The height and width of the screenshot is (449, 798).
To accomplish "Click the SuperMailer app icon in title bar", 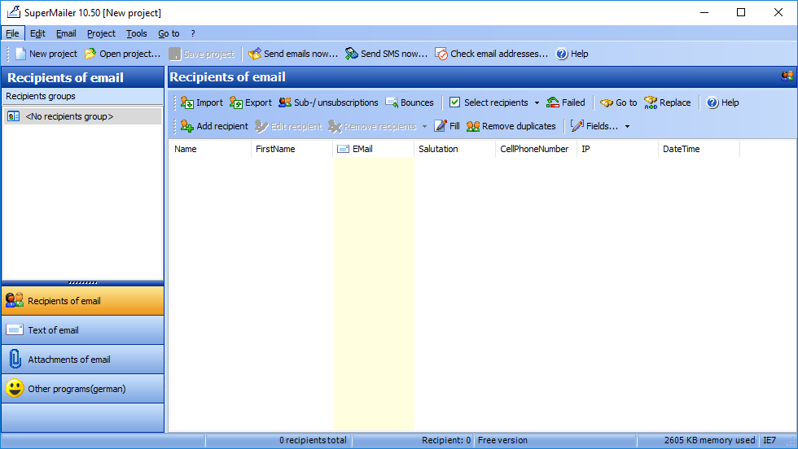I will [14, 12].
